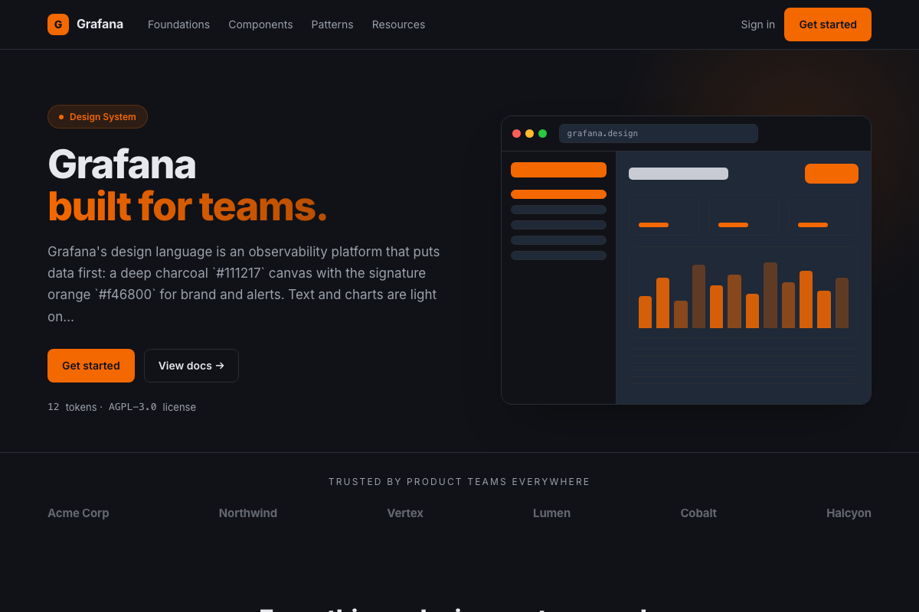Viewport: 919px width, 612px height.
Task: Click the Vertex logo text
Action: [405, 513]
